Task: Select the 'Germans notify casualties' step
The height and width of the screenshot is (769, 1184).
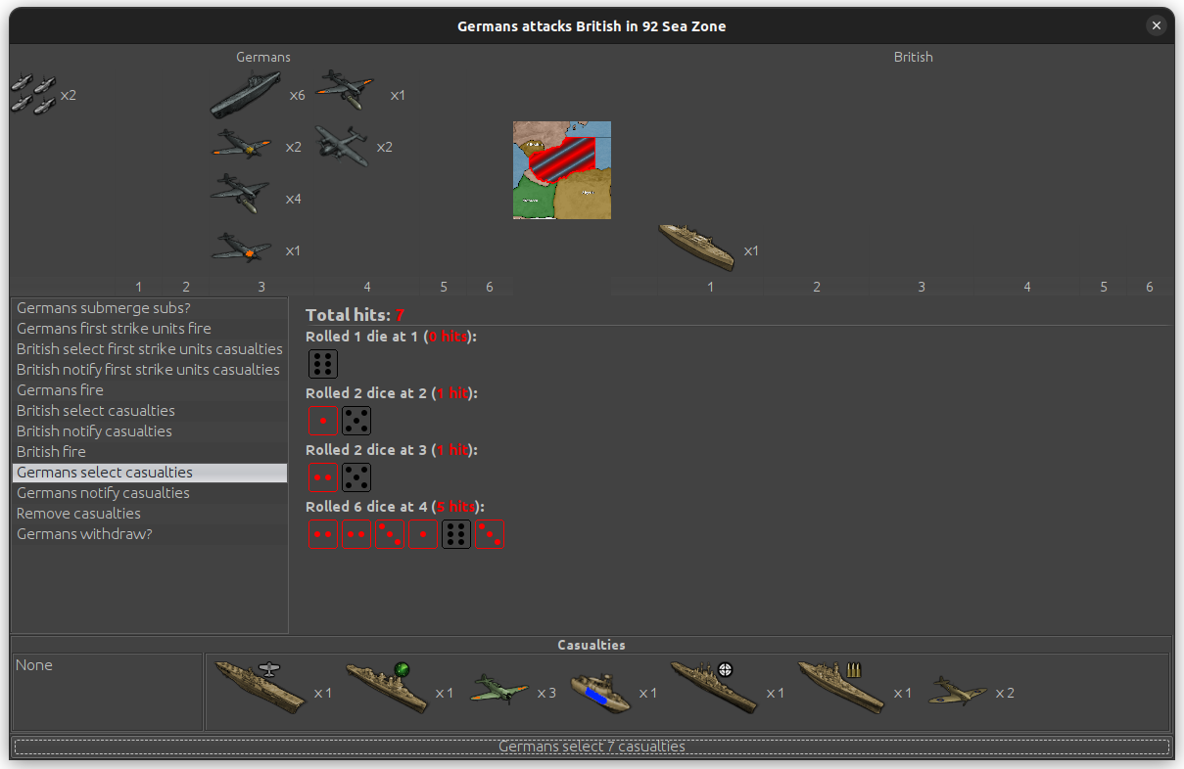Action: pyautogui.click(x=150, y=493)
